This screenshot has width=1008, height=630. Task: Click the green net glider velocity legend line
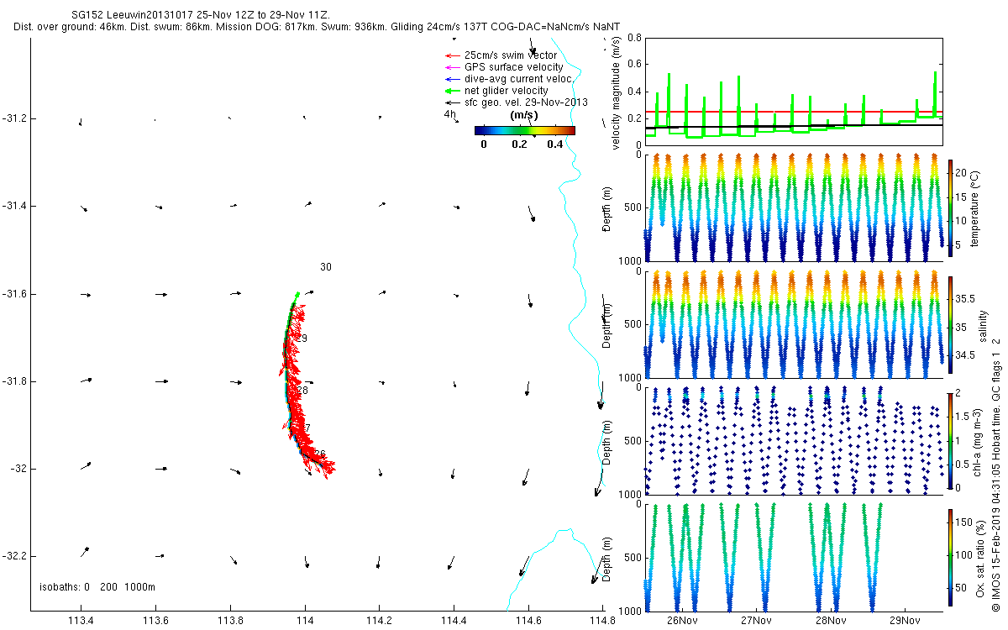pos(452,91)
